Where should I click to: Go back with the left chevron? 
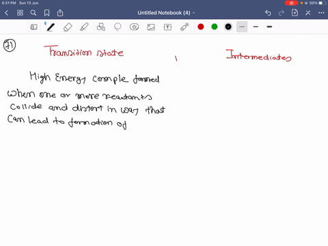tap(6, 13)
